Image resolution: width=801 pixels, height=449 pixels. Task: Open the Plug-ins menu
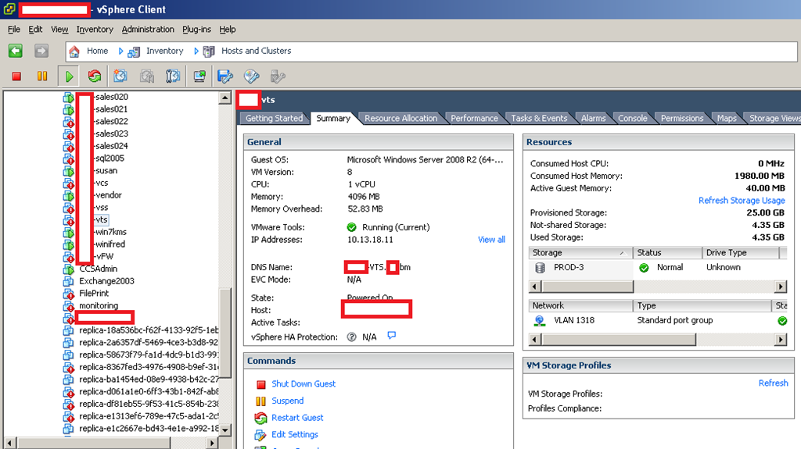tap(196, 30)
